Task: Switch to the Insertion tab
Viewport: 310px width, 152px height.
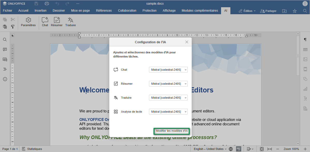Action: [41, 11]
